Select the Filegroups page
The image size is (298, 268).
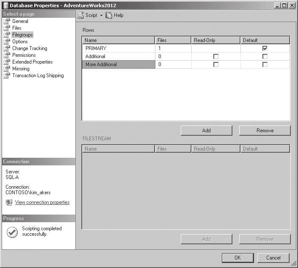pyautogui.click(x=22, y=35)
